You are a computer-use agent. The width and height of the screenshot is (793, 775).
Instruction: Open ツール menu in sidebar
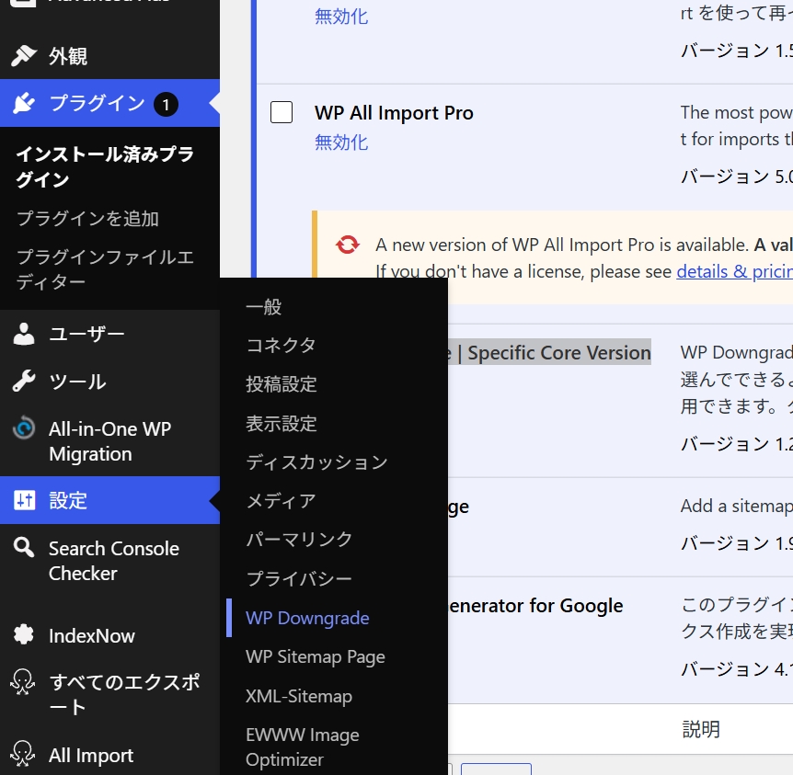point(109,382)
